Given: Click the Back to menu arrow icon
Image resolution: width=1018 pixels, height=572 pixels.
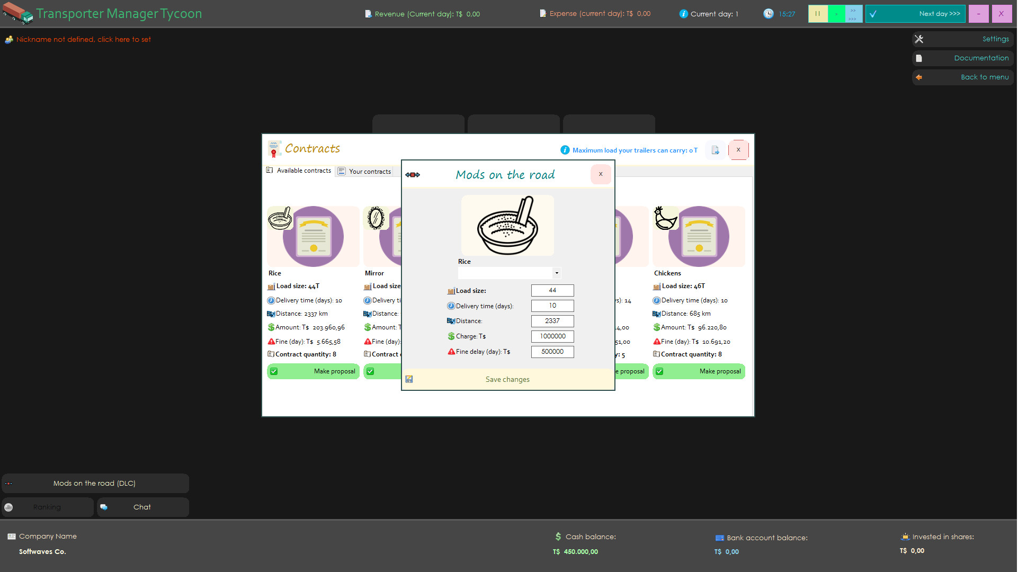Looking at the screenshot, I should pos(919,77).
